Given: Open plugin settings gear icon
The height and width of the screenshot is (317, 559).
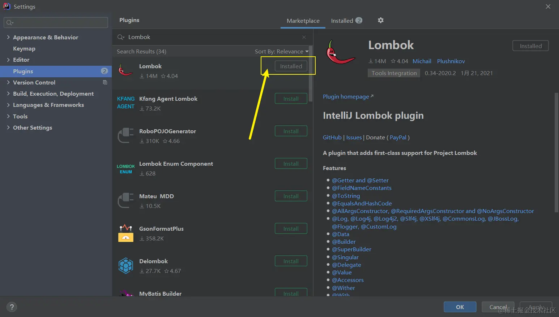Looking at the screenshot, I should [380, 21].
